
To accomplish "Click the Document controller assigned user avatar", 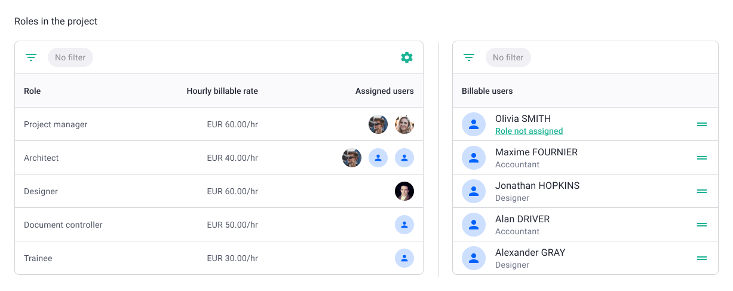I will (x=404, y=225).
